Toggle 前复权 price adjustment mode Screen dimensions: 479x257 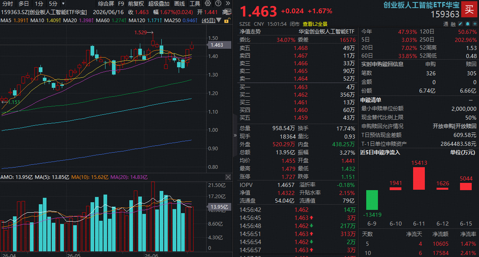pyautogui.click(x=136, y=4)
